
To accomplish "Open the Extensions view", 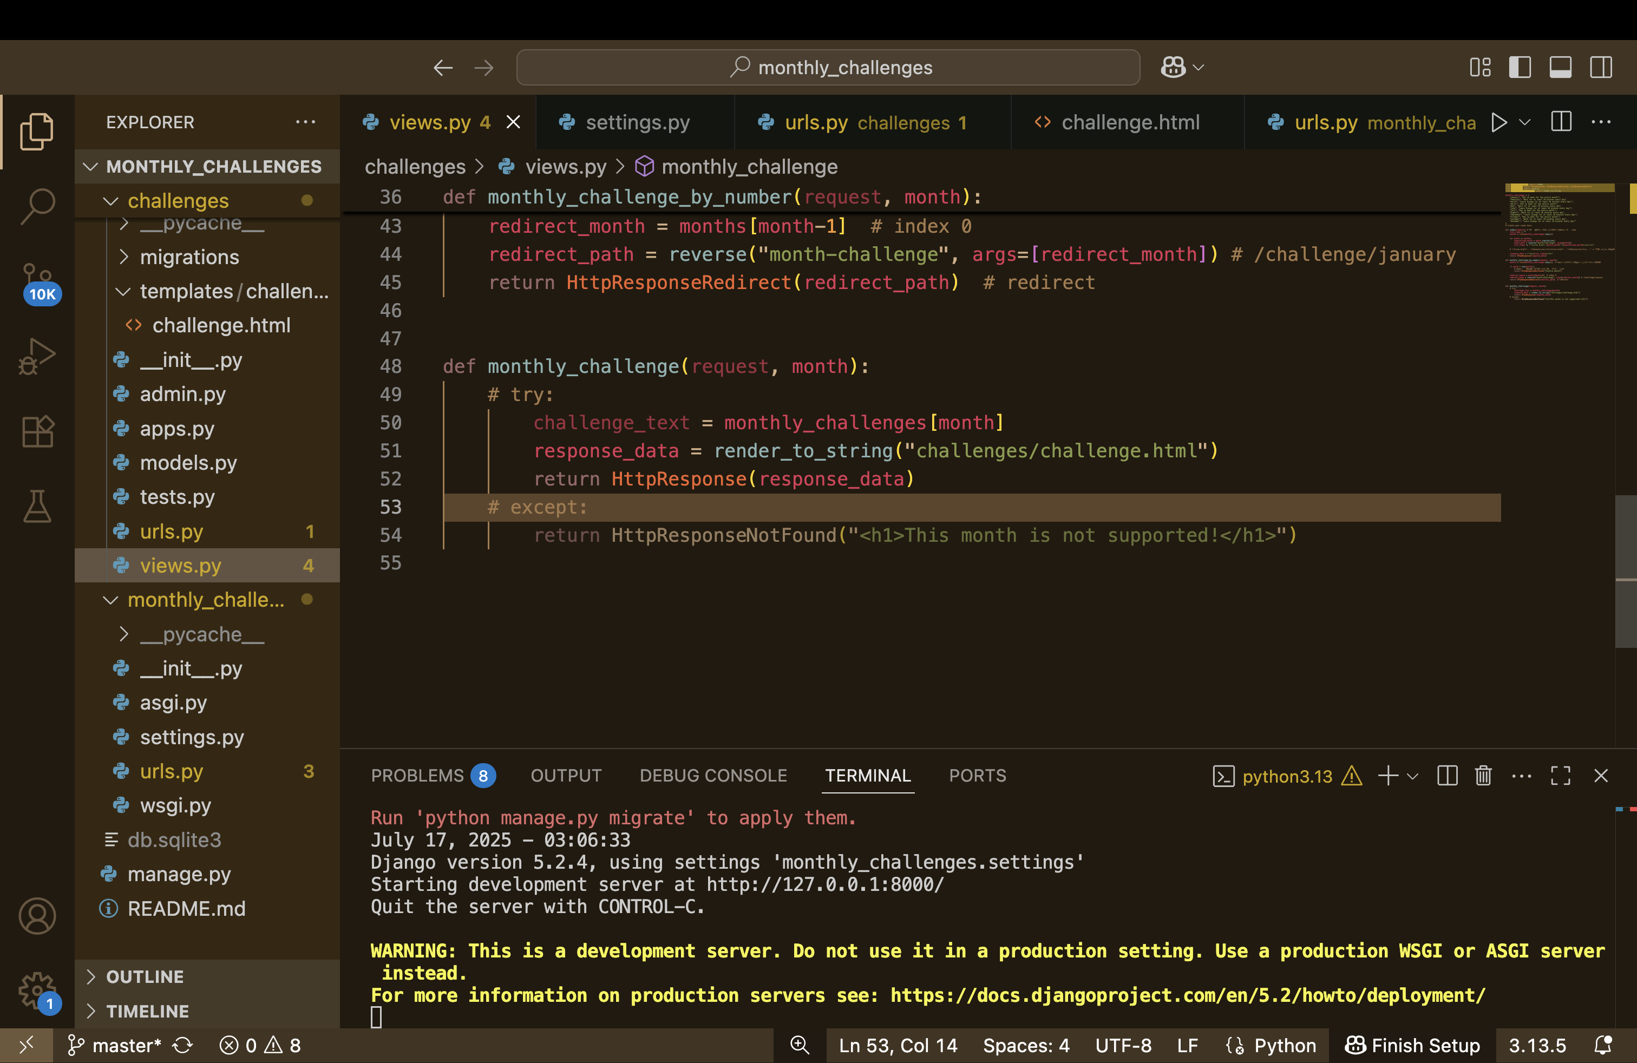I will 37,432.
